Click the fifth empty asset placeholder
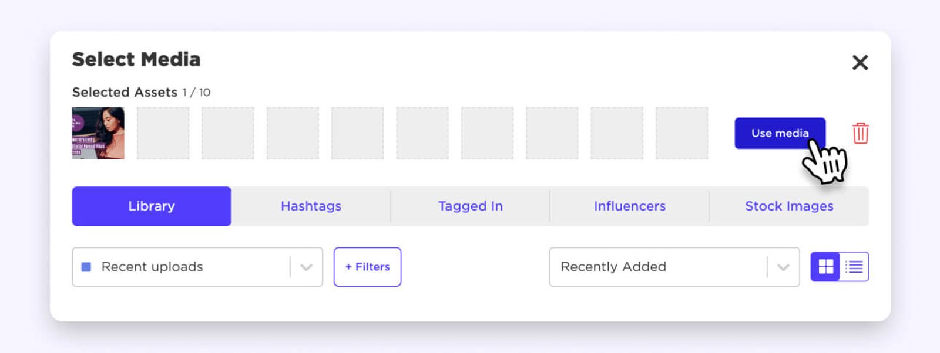 [422, 133]
